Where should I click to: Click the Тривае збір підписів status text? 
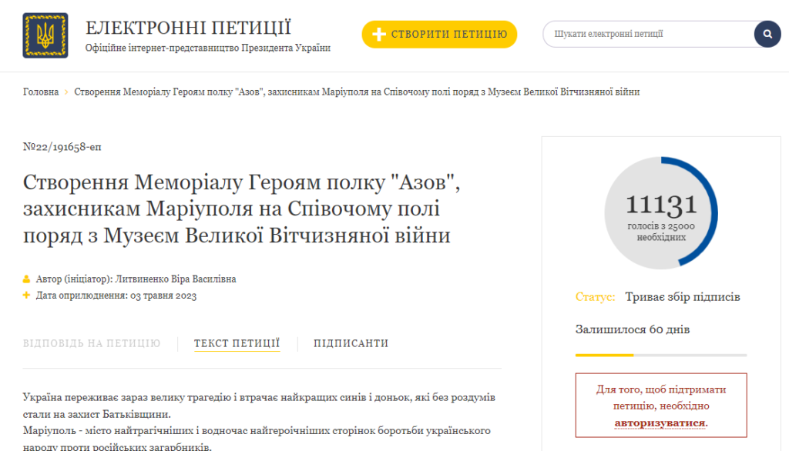click(x=683, y=296)
